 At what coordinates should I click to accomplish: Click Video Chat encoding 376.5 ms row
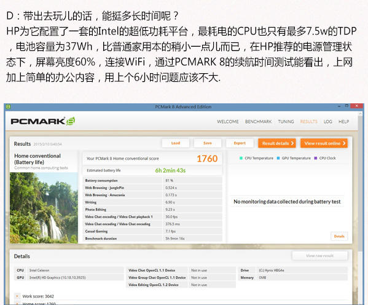point(152,224)
